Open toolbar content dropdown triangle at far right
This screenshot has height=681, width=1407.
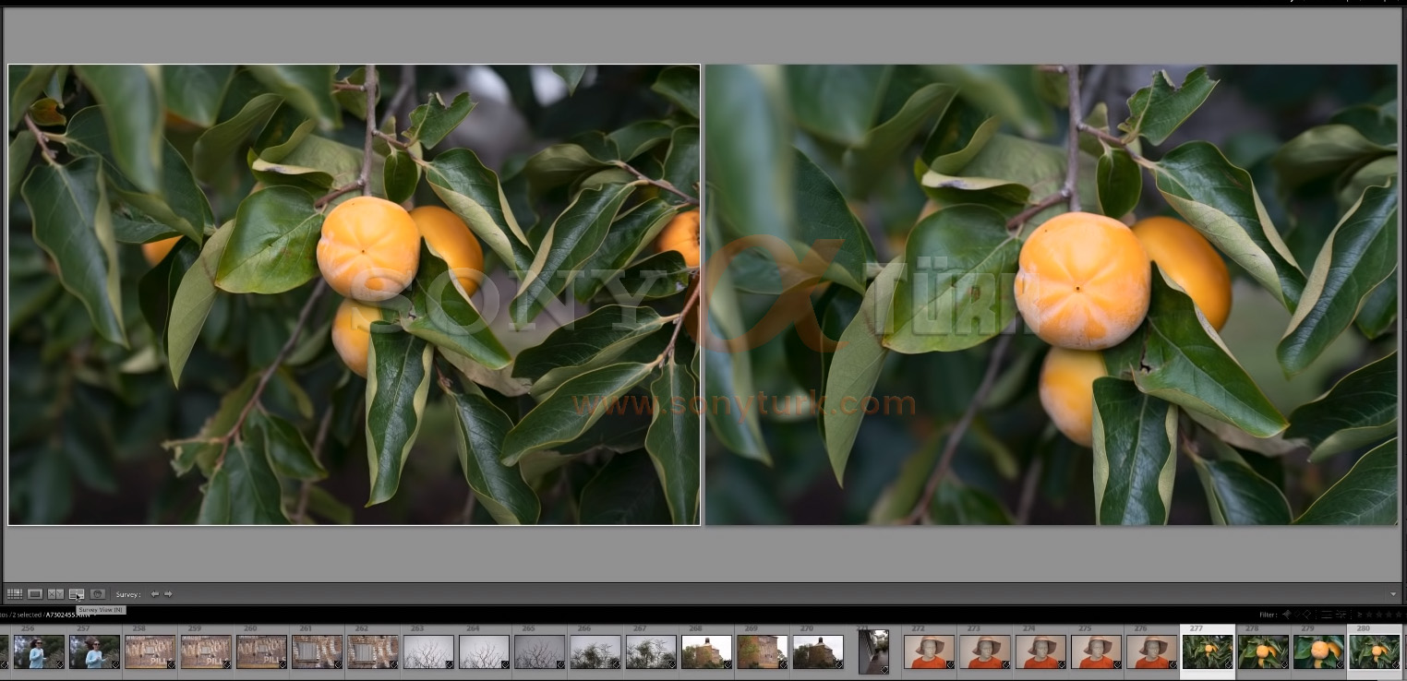click(x=1393, y=594)
